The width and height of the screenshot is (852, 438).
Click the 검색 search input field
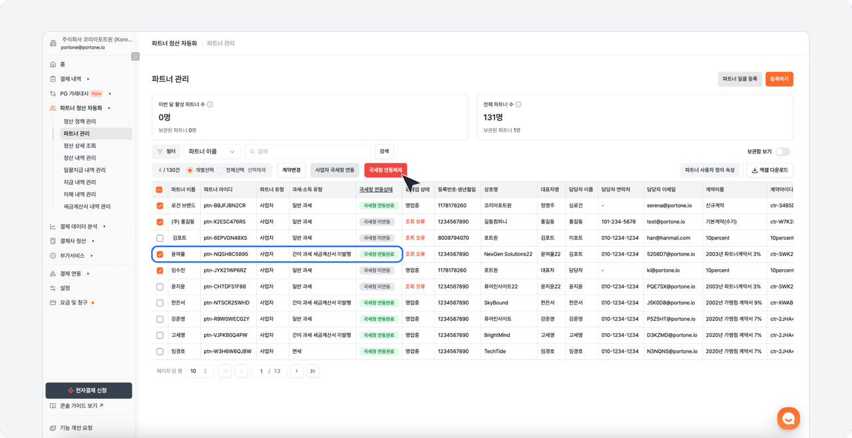pos(310,152)
